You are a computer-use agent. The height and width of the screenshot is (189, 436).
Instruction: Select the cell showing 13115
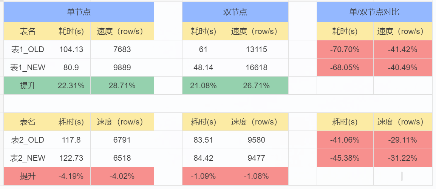tap(257, 49)
